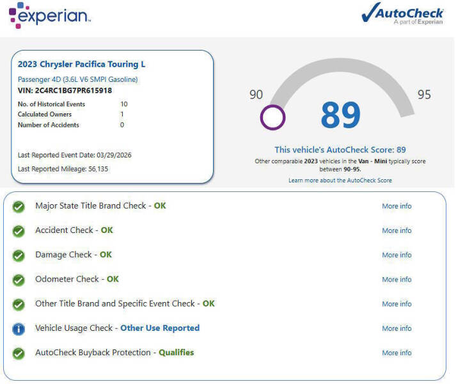The width and height of the screenshot is (458, 384).
Task: Click the VIN 2C4RC1BG7PR615918 text
Action: click(x=65, y=91)
